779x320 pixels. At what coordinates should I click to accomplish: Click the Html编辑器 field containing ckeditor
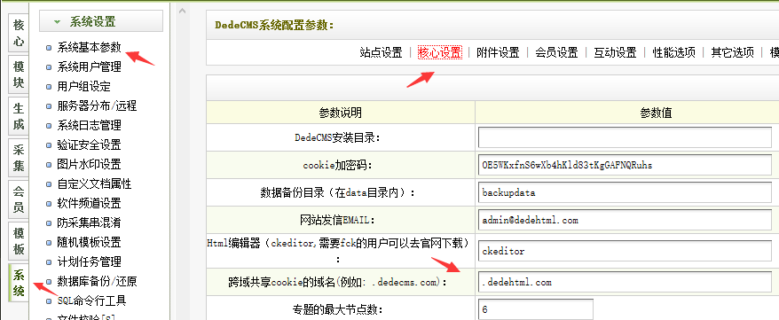coord(625,251)
